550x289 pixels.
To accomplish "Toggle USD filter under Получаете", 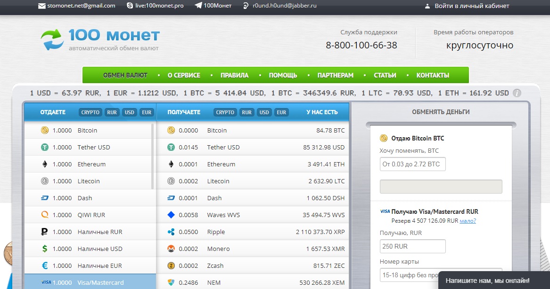I will coord(264,112).
